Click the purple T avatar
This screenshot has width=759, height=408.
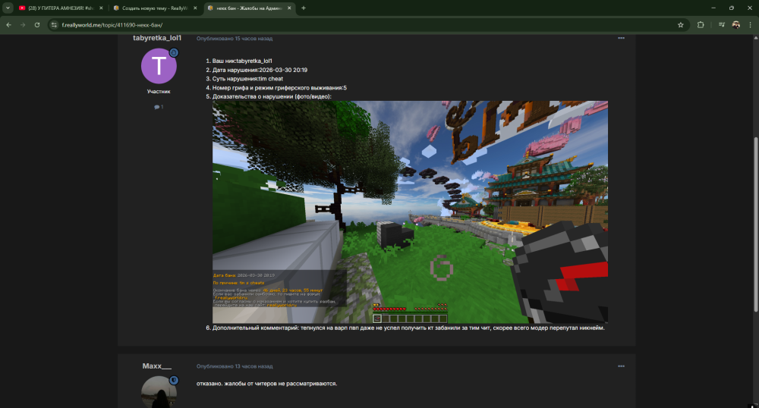tap(159, 66)
